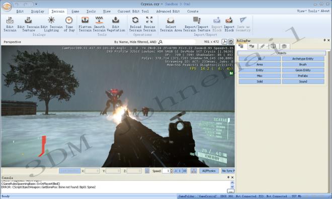Image resolution: width=332 pixels, height=199 pixels.
Task: Click the Resize Terrain icon
Action: [149, 20]
